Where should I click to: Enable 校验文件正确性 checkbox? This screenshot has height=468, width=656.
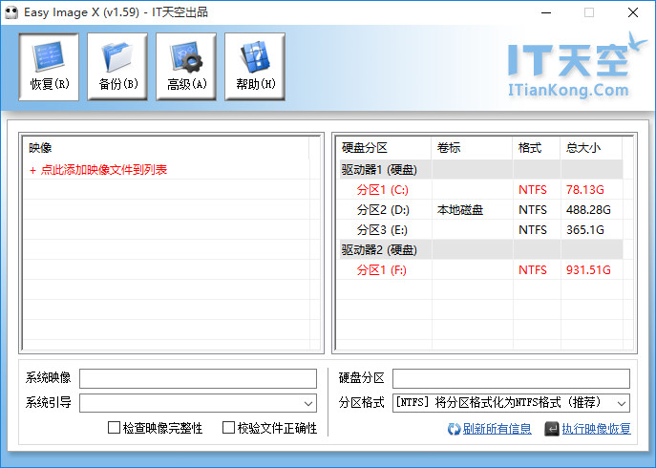pos(229,428)
